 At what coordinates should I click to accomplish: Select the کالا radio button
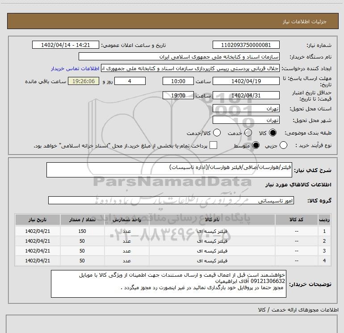(273, 133)
